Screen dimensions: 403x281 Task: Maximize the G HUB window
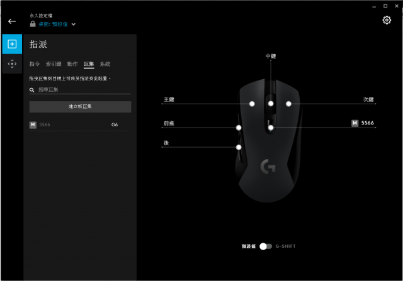click(x=385, y=6)
